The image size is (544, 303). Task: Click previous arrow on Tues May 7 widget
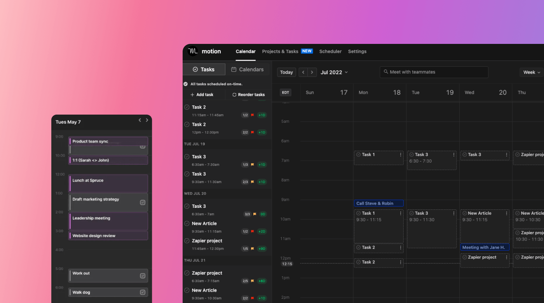click(x=140, y=120)
